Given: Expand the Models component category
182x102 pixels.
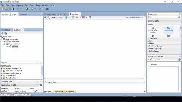Looking at the screenshot, I should [148, 43].
